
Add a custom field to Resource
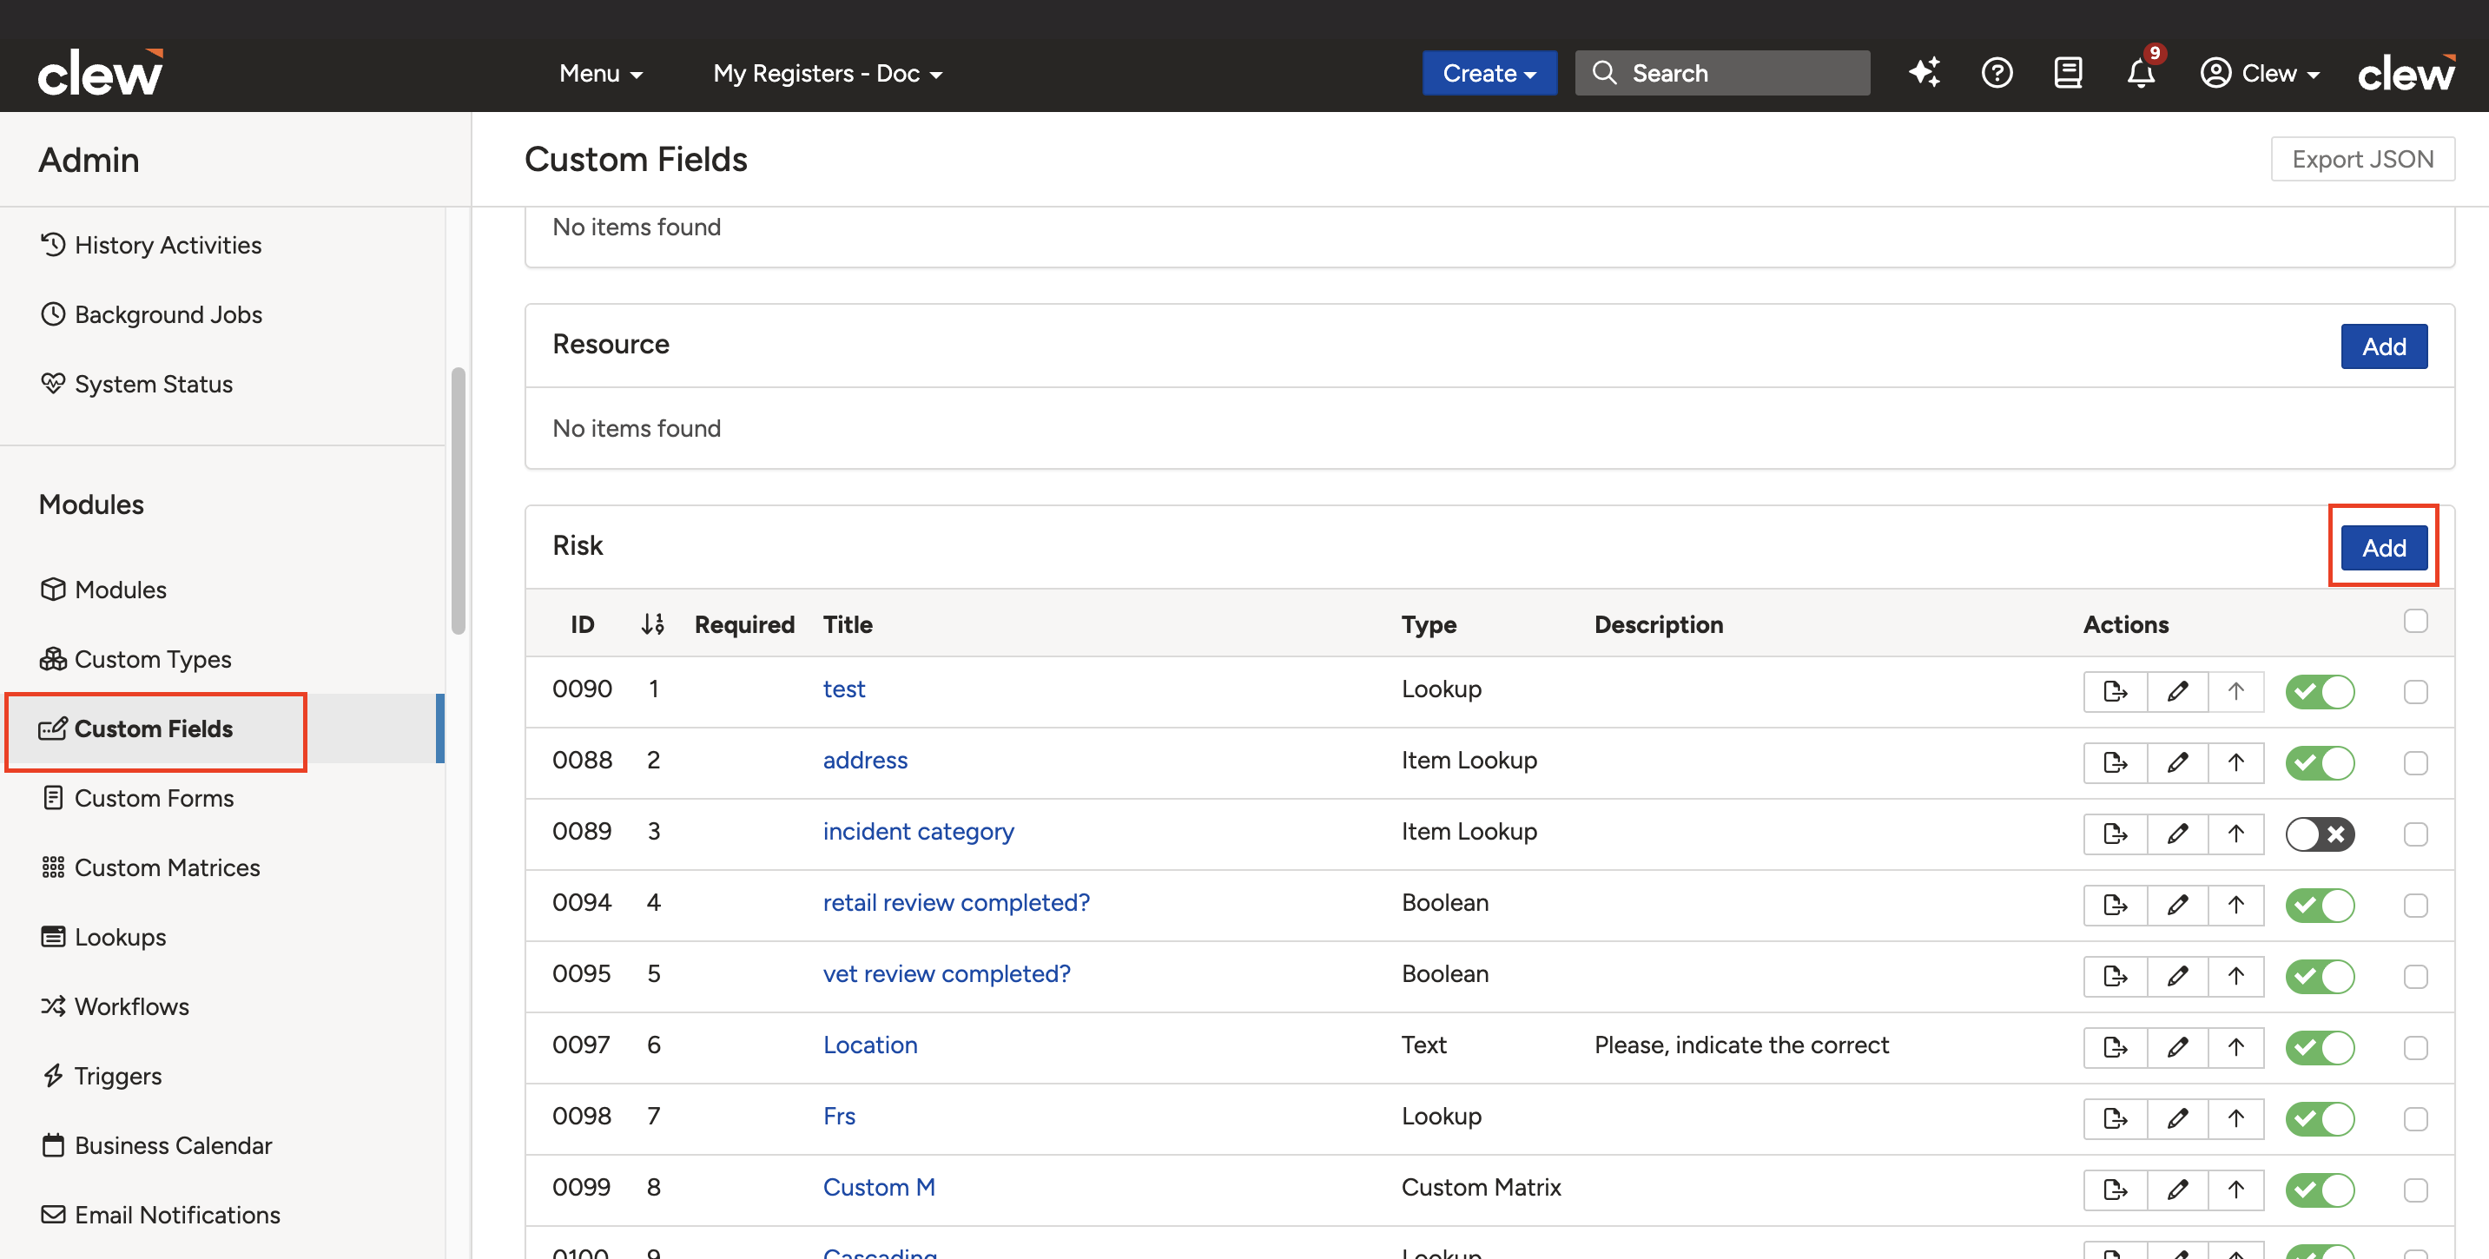click(2384, 346)
